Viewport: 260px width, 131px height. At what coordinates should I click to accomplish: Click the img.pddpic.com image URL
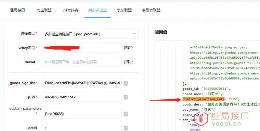tap(225, 65)
